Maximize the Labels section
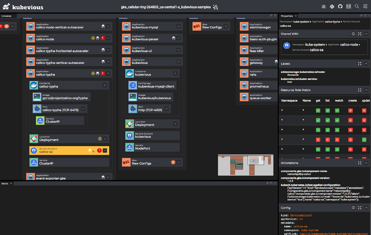The width and height of the screenshot is (371, 235). pos(360,64)
